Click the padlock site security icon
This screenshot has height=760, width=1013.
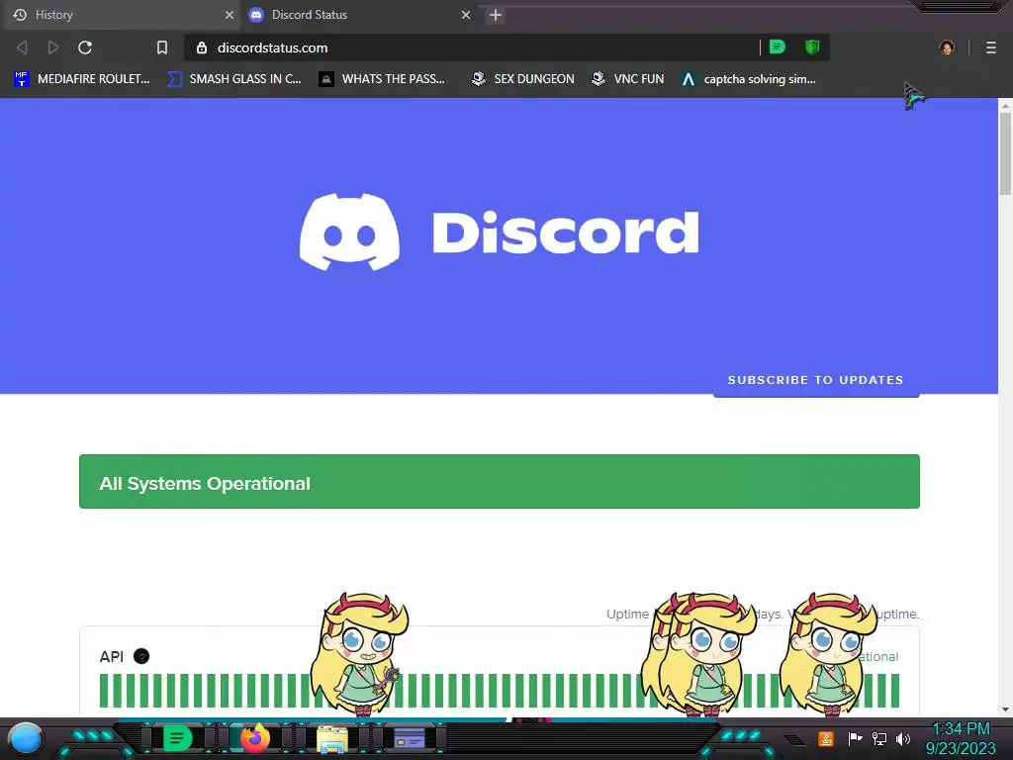[x=202, y=47]
